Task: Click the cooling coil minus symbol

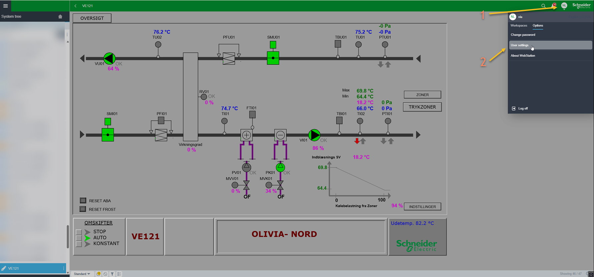Action: click(280, 135)
